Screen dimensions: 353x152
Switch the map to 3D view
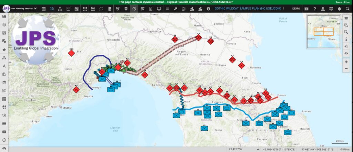(x=346, y=18)
